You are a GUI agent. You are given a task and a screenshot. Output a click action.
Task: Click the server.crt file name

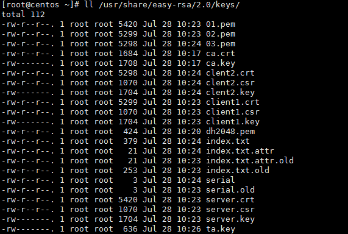point(230,200)
